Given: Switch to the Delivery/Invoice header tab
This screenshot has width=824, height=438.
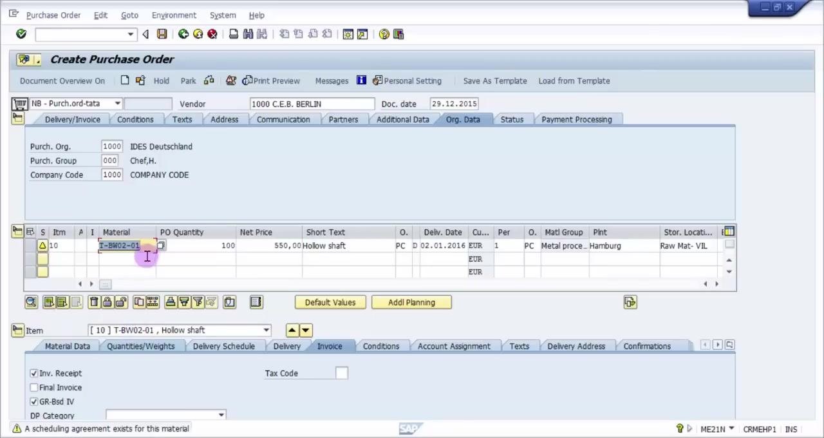Looking at the screenshot, I should pos(72,119).
